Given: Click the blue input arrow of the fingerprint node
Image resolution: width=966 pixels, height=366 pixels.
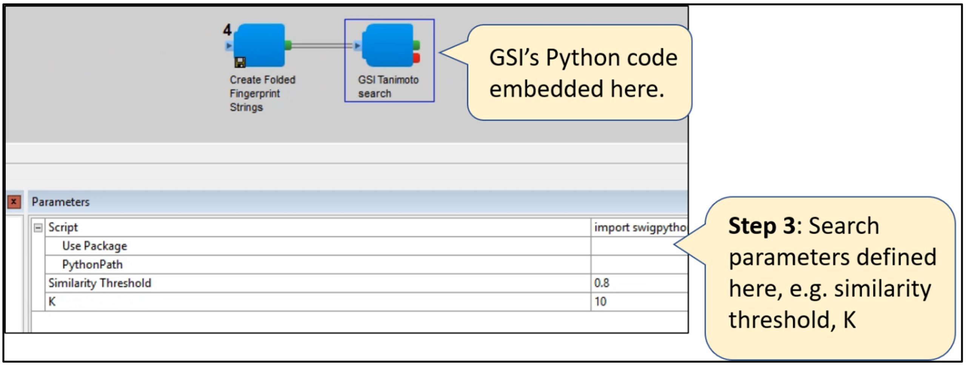Looking at the screenshot, I should [x=229, y=46].
